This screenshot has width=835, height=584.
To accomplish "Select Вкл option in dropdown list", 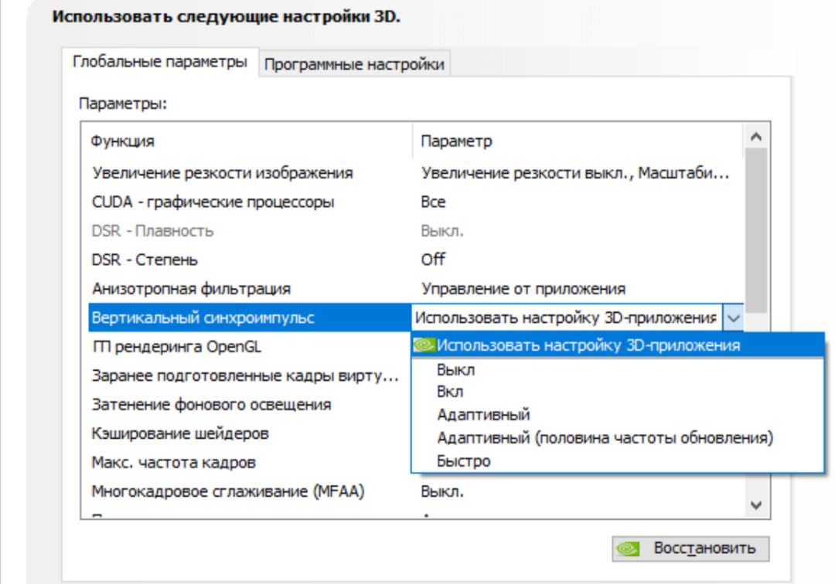I will pos(618,392).
